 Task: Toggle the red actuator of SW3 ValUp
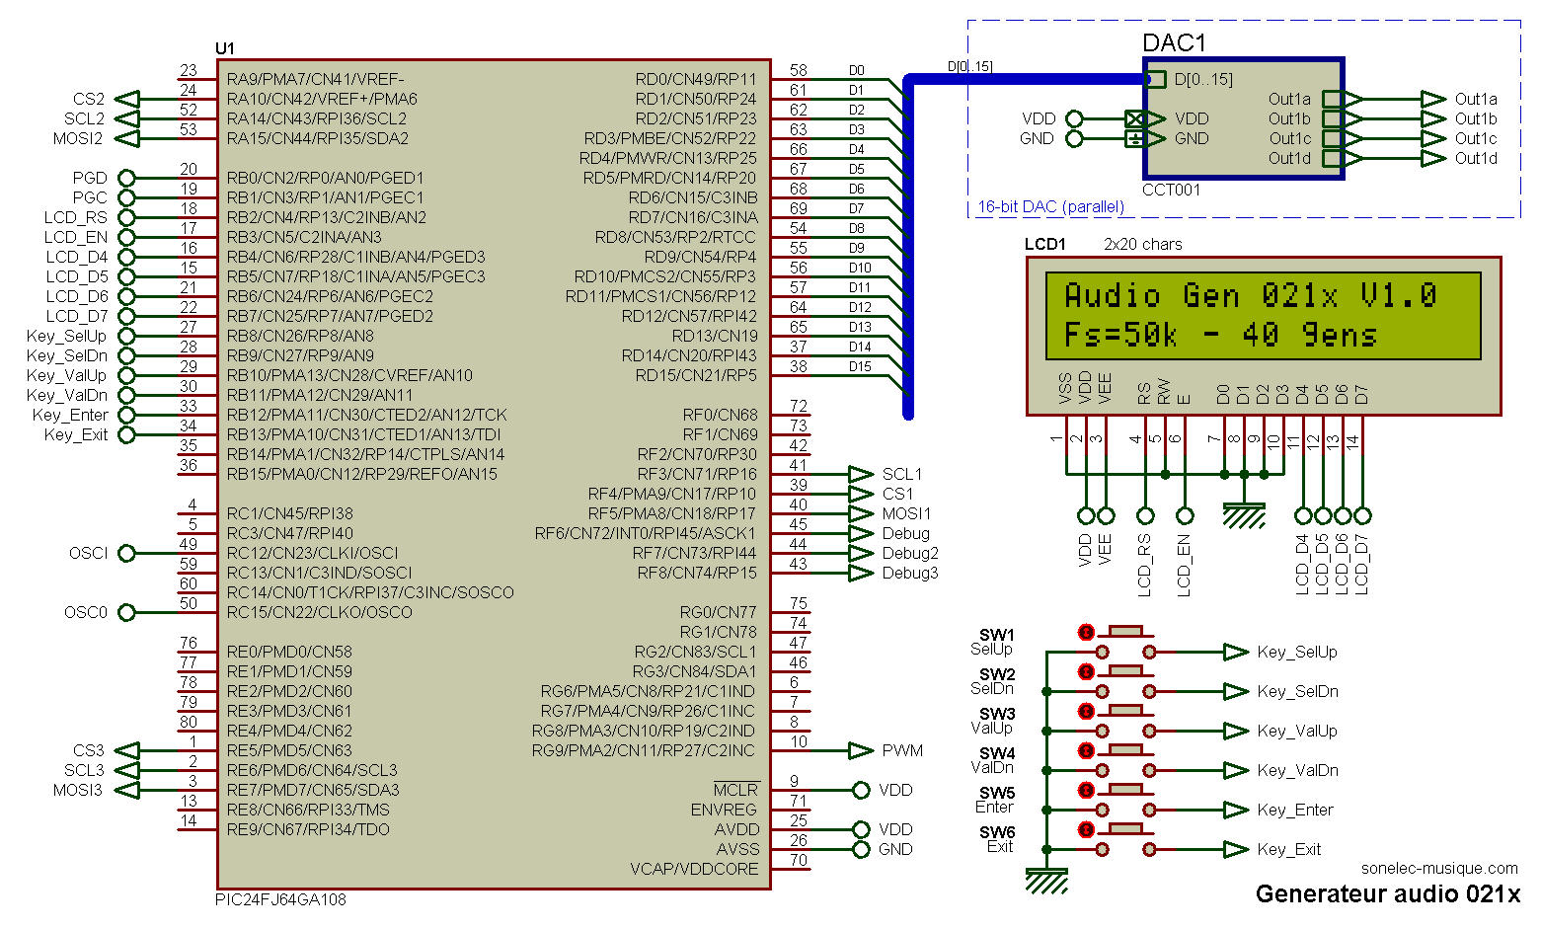click(x=1086, y=711)
